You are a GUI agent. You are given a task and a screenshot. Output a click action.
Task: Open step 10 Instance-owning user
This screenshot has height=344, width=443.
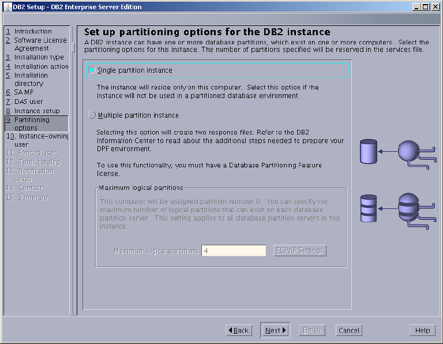[x=37, y=140]
